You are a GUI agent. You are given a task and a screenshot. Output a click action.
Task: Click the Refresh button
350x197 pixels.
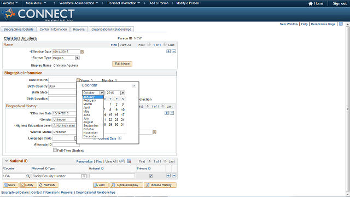tap(48, 185)
